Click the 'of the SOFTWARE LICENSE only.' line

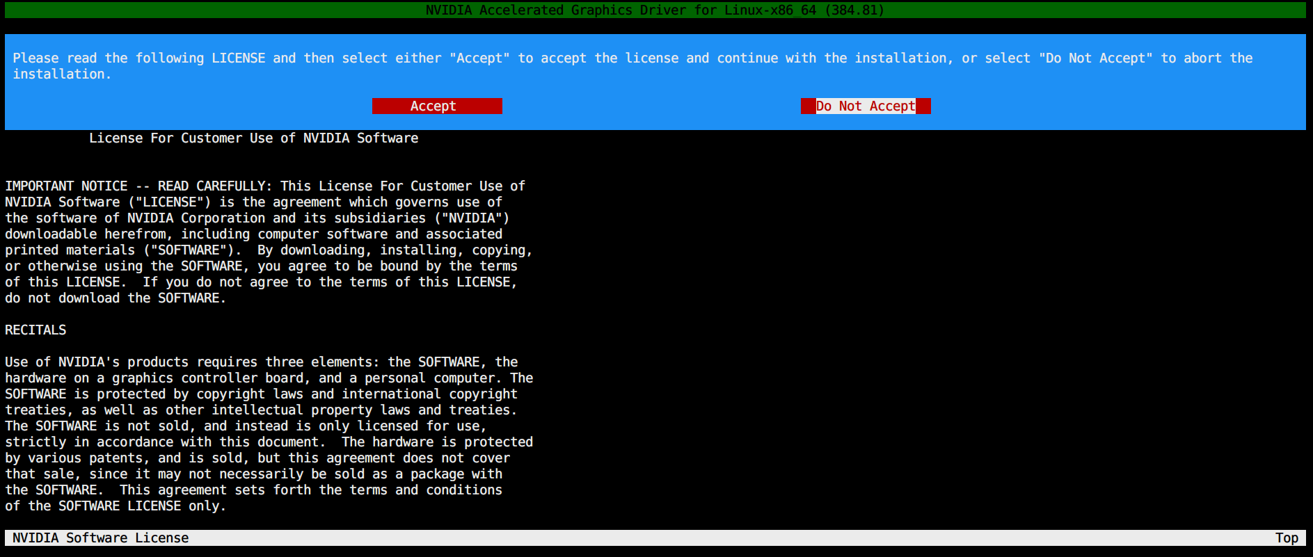116,506
